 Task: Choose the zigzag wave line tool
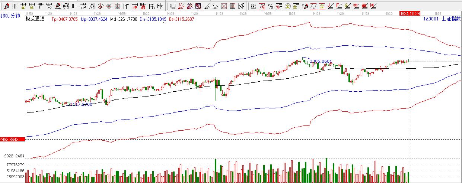click(216, 6)
